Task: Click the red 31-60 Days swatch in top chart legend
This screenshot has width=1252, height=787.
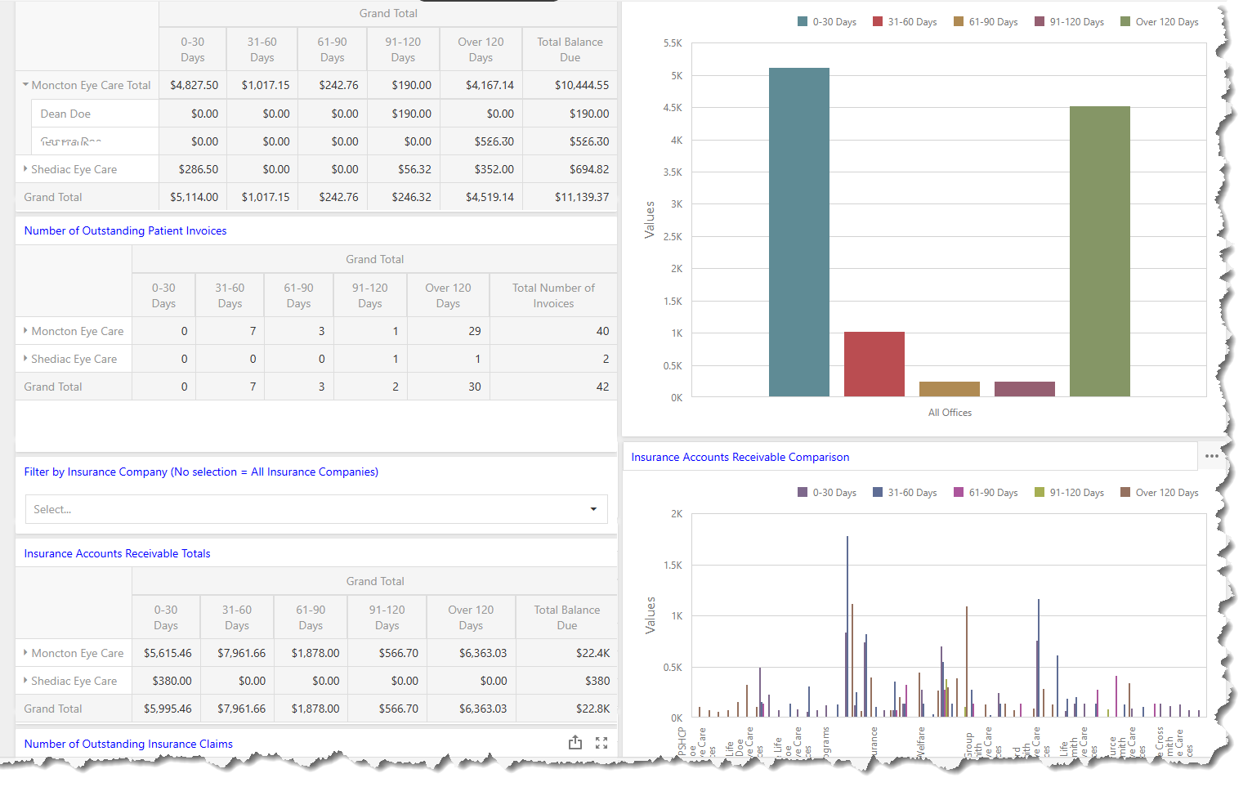Action: (x=878, y=22)
